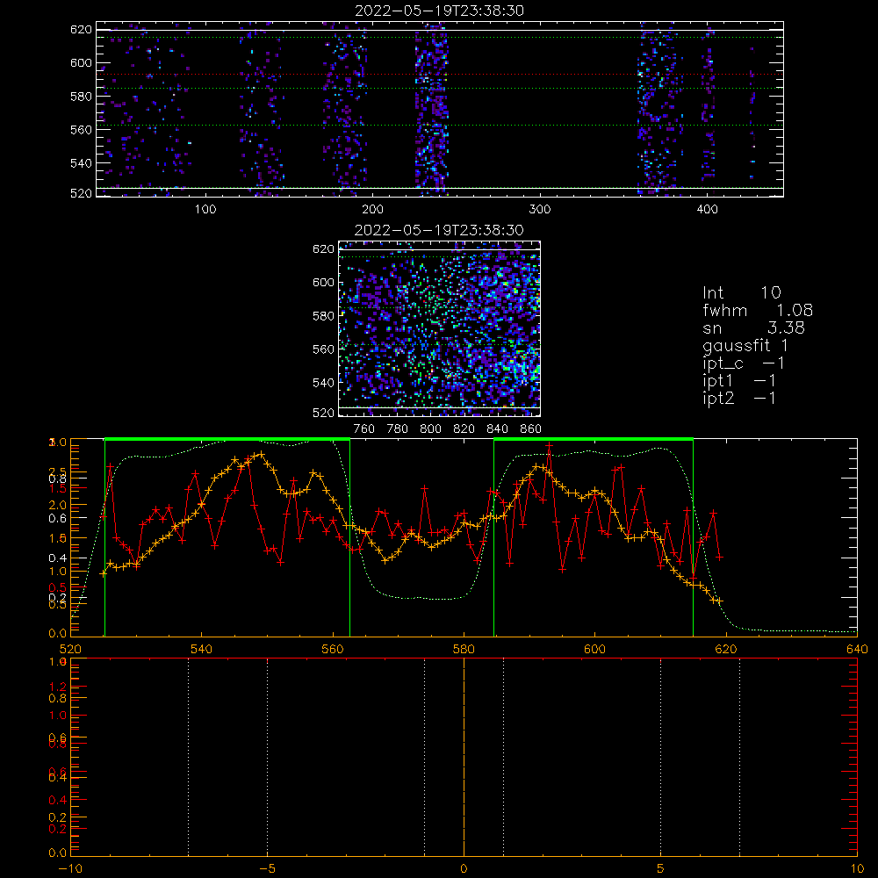This screenshot has width=878, height=878.
Task: Select the middle plot title 2022-05-19T23:38:30
Action: coord(439,230)
